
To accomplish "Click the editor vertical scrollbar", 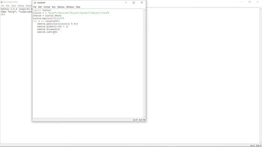I will click(x=145, y=63).
